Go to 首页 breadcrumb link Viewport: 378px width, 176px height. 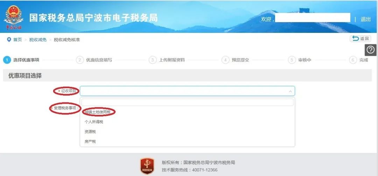[17, 40]
